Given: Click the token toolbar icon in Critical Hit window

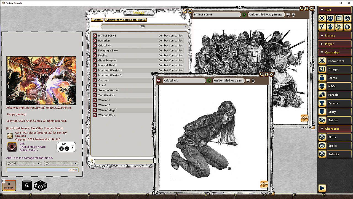Looking at the screenshot, I should click(x=264, y=184).
